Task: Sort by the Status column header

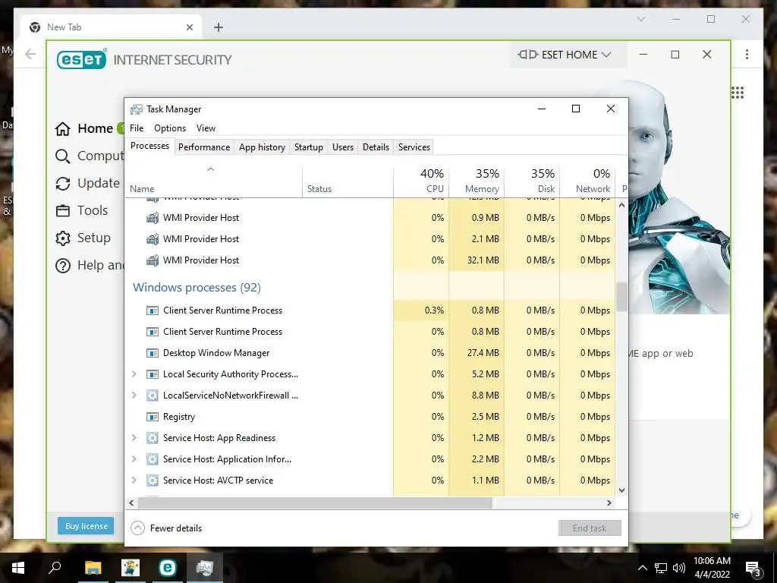Action: 348,182
